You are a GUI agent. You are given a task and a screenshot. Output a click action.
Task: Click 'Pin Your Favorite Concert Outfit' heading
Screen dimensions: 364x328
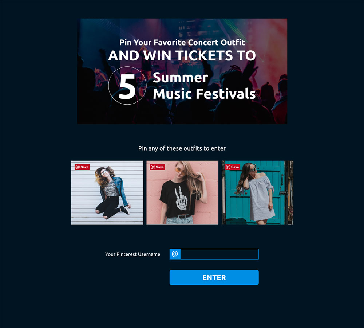(182, 42)
